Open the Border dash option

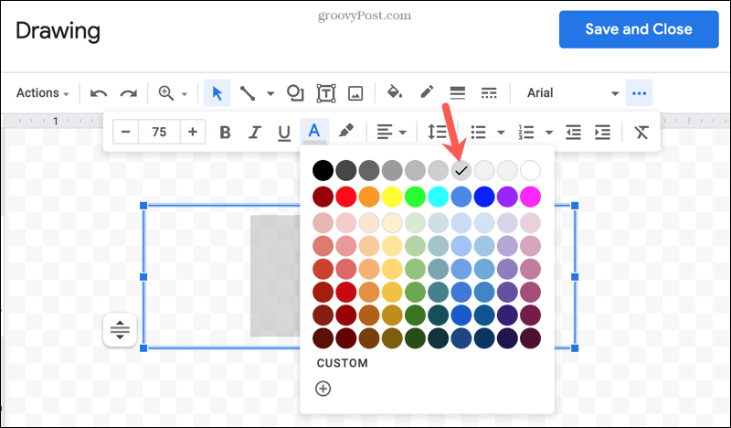489,93
